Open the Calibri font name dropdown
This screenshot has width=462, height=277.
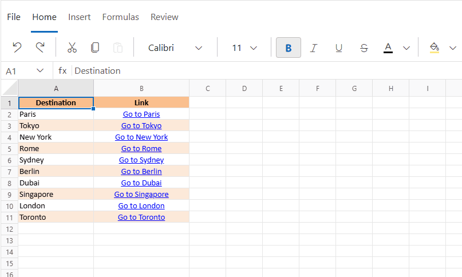click(x=199, y=48)
